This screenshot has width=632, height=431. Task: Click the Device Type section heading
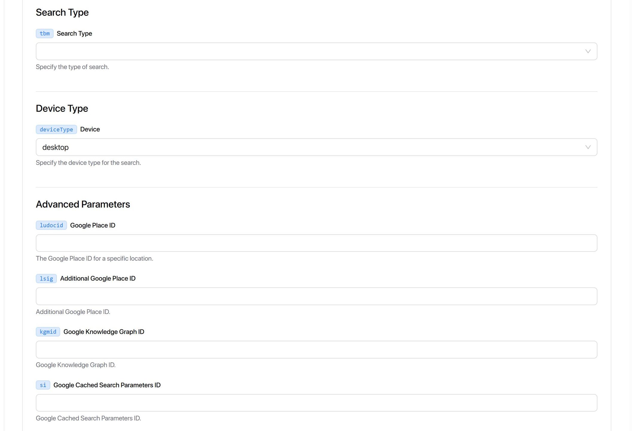click(62, 108)
